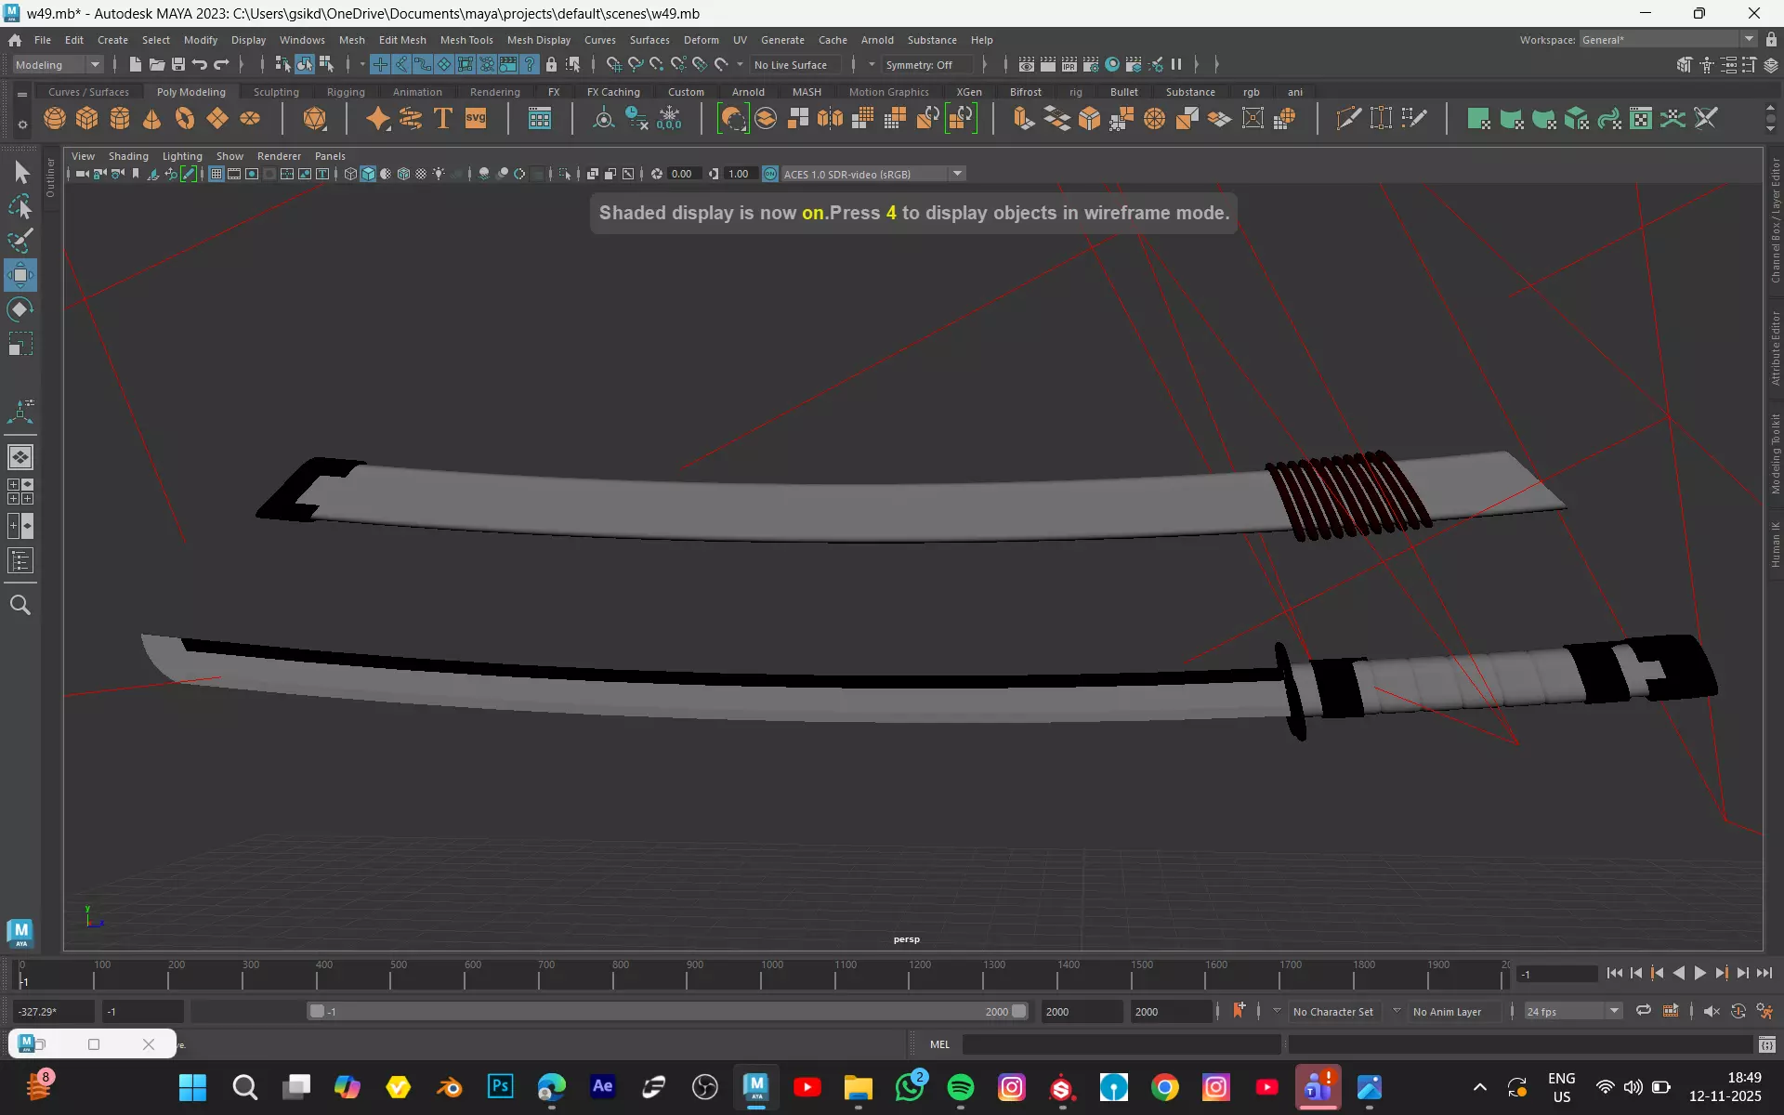This screenshot has width=1784, height=1115.
Task: Click the MEL command language label
Action: point(939,1044)
